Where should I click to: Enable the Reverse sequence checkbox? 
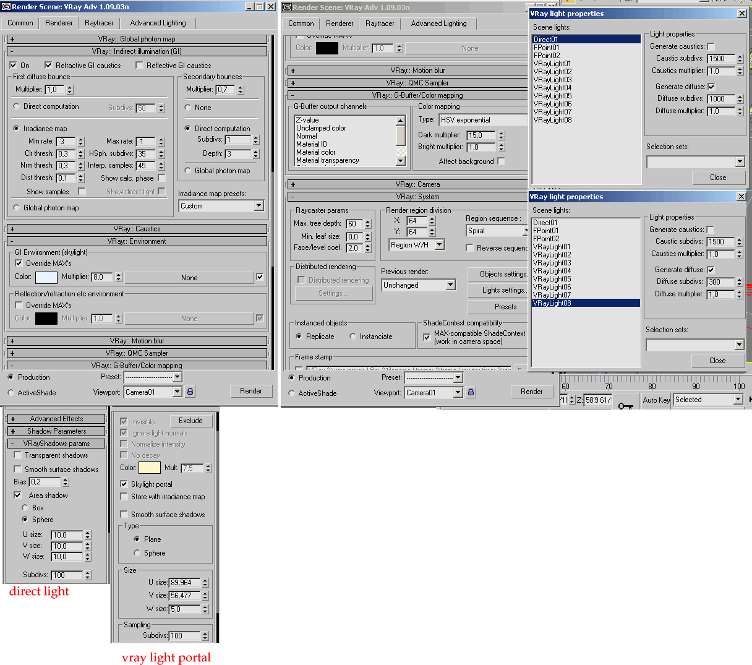point(469,247)
